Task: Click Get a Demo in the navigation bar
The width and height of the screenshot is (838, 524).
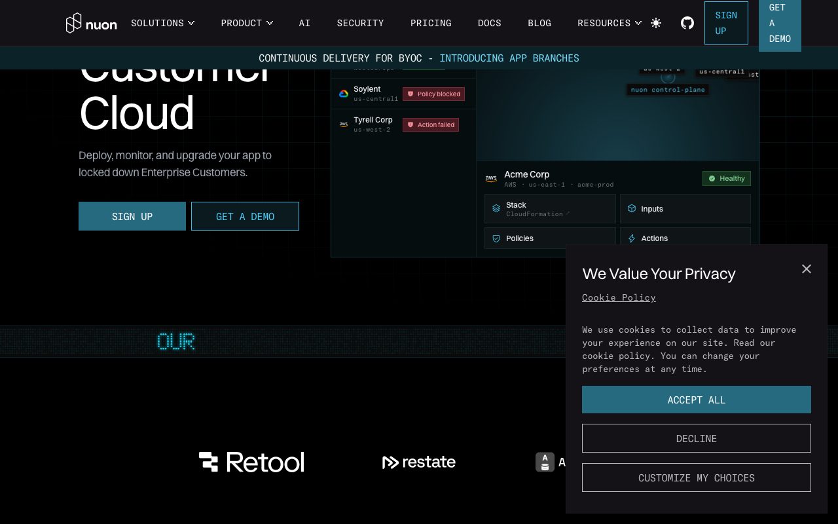Action: pyautogui.click(x=780, y=24)
